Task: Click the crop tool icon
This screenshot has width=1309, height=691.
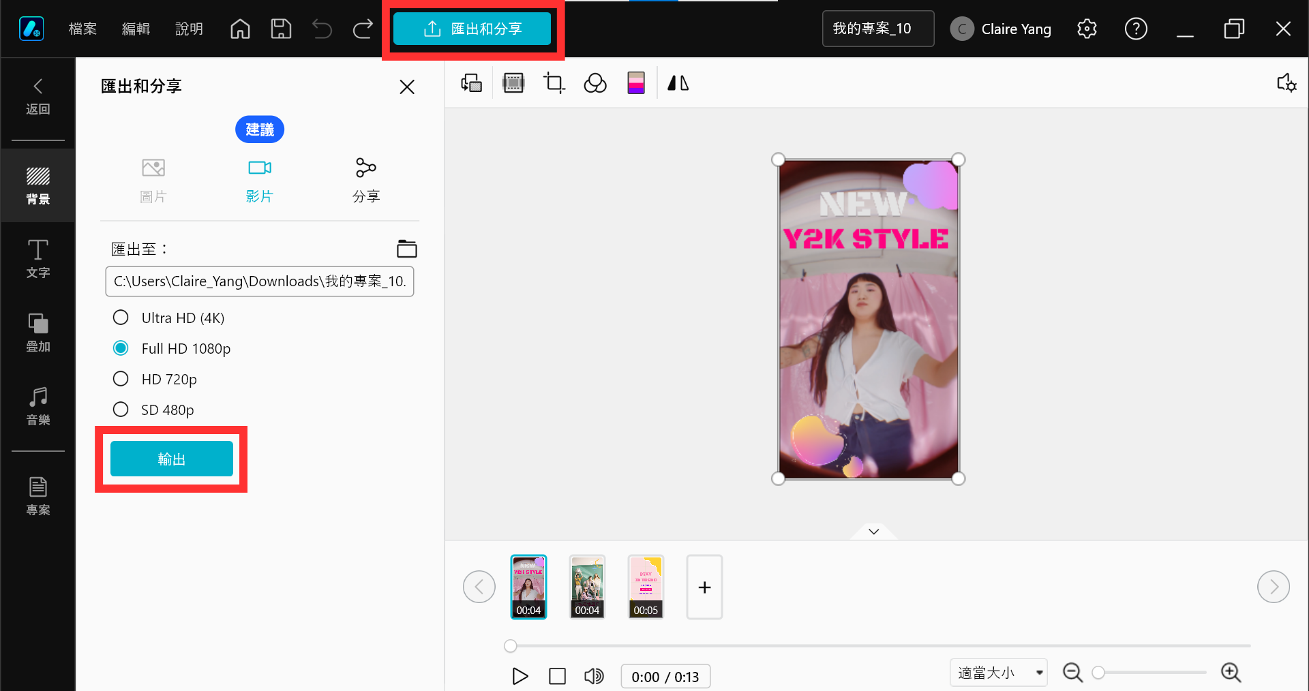Action: coord(554,83)
